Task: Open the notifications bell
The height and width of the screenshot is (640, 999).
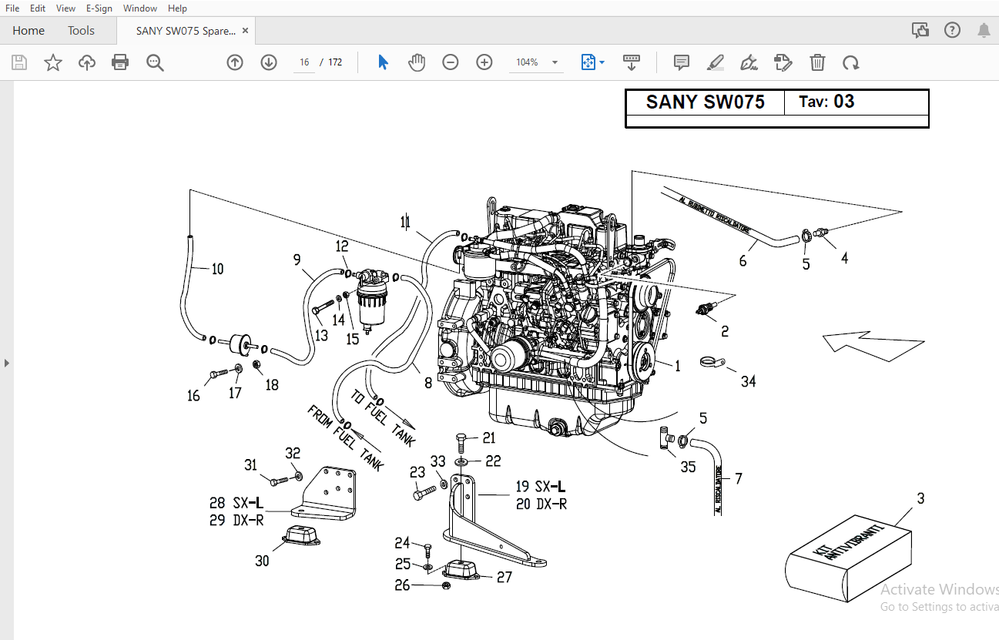Action: [x=984, y=30]
